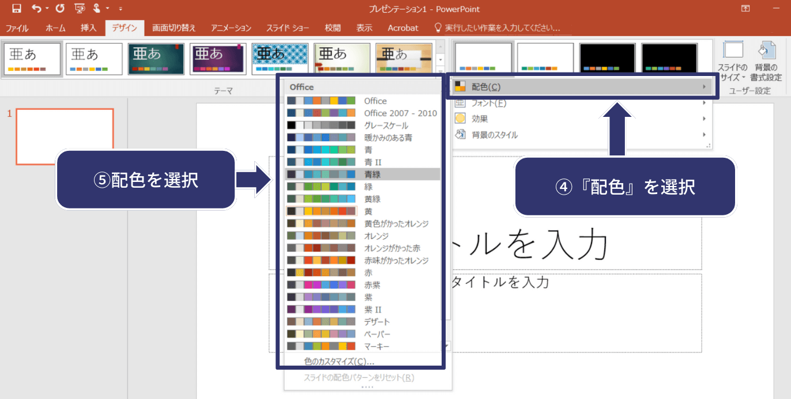This screenshot has width=791, height=399.
Task: Select 黄色がかったオレンジ color scheme
Action: 363,223
